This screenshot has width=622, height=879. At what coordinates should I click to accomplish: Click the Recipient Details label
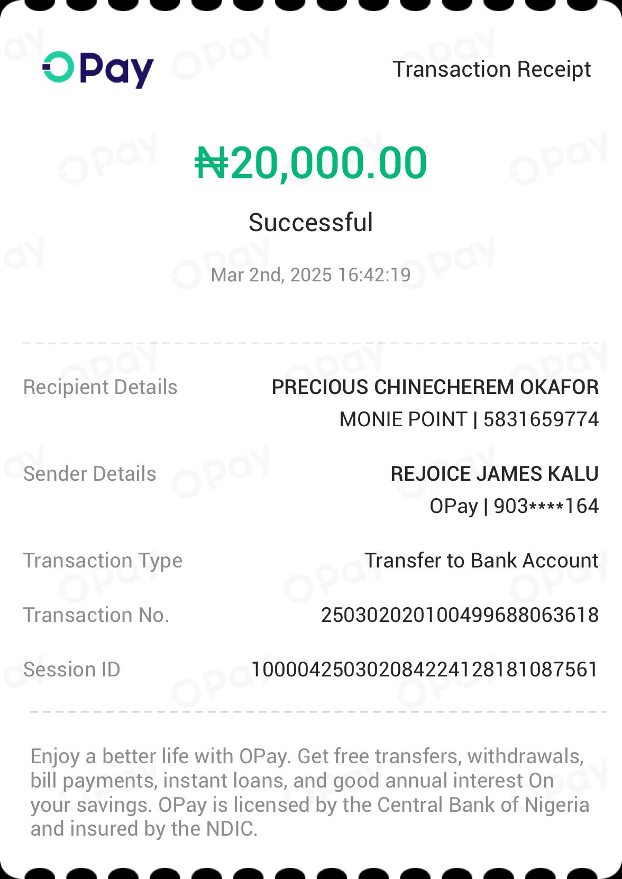(100, 387)
